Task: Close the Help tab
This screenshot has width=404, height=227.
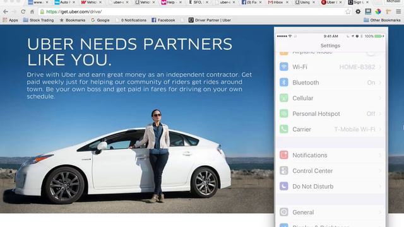Action: tap(181, 3)
